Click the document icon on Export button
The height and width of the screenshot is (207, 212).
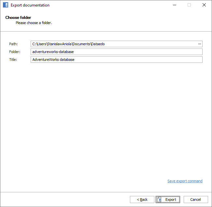click(160, 200)
